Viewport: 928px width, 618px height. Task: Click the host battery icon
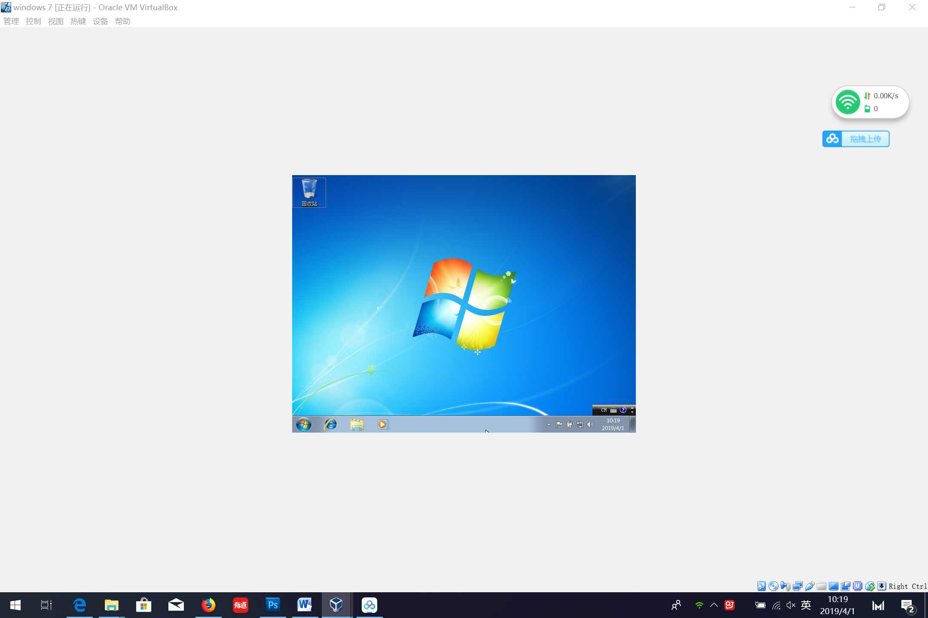coord(760,605)
